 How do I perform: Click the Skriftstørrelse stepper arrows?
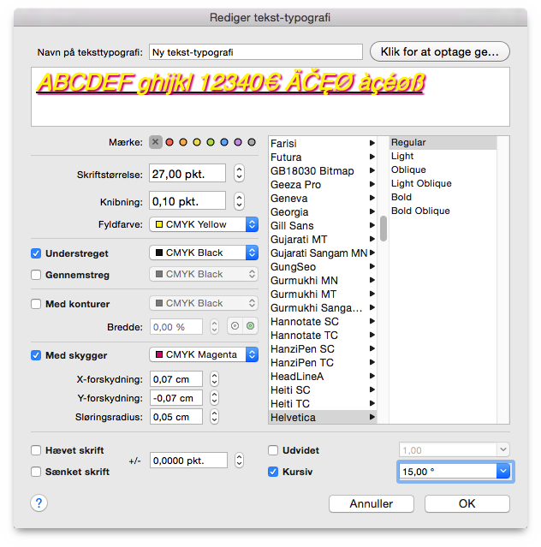pyautogui.click(x=239, y=174)
